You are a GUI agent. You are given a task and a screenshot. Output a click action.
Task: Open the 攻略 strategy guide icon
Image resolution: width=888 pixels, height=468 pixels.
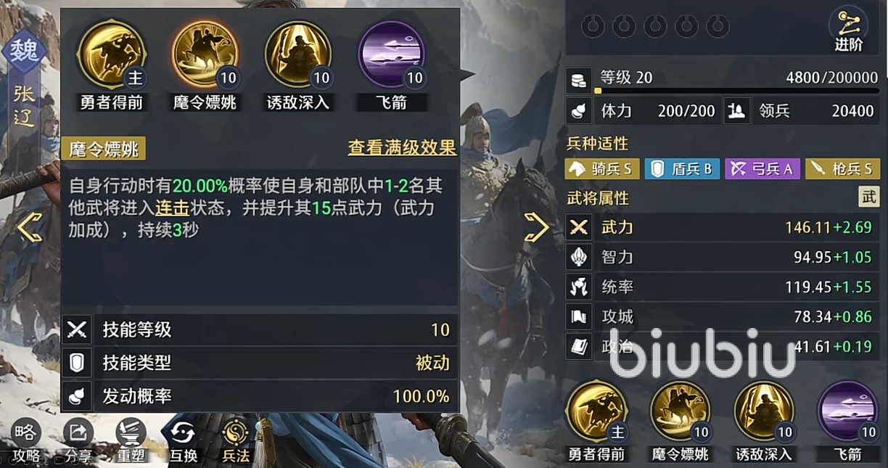coord(25,441)
